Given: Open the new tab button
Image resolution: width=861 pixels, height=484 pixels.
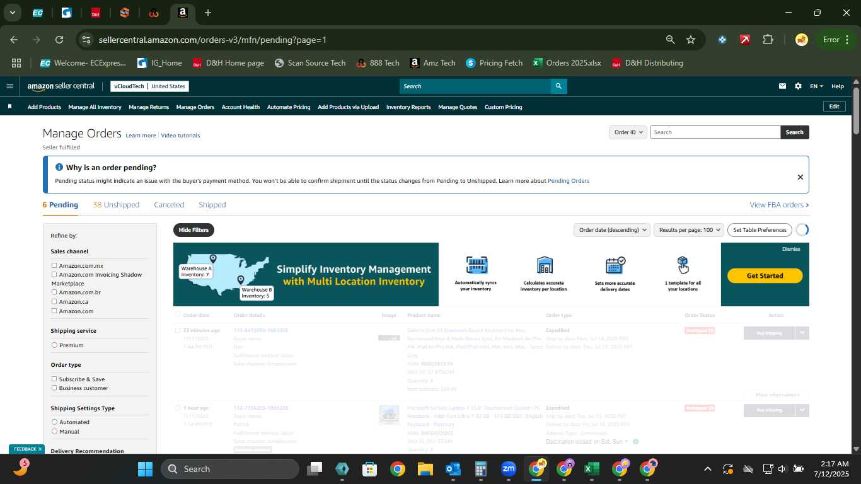Looking at the screenshot, I should click(208, 13).
